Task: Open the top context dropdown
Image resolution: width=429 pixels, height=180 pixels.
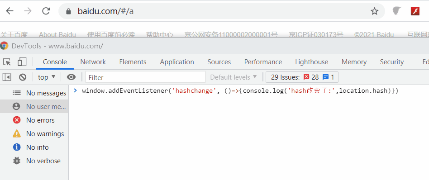Action: coord(47,77)
